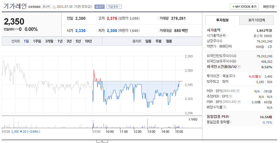This screenshot has width=280, height=143.
Task: Open the 기업개요 dropdown
Action: point(114,7)
